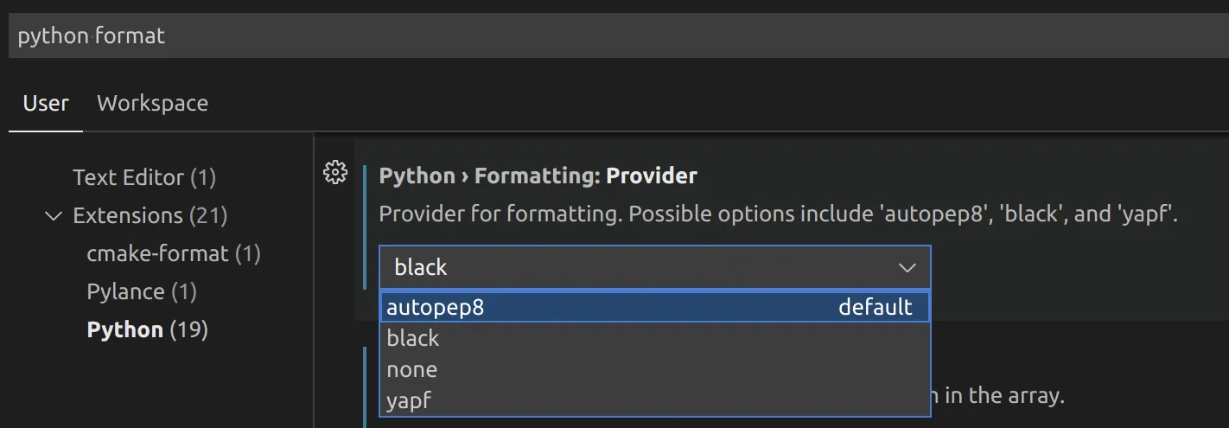Click the Provider for formatting description text
The height and width of the screenshot is (428, 1229).
tap(779, 214)
